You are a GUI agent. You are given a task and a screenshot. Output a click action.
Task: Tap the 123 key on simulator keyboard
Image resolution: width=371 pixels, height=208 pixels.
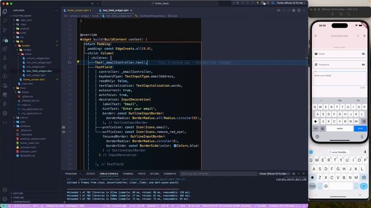(315, 128)
